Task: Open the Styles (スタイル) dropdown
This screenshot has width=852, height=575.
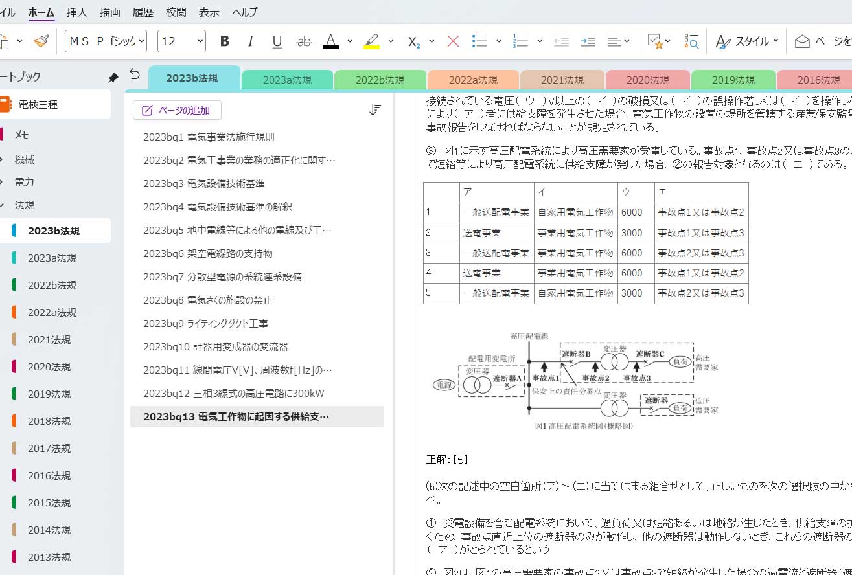Action: point(747,41)
